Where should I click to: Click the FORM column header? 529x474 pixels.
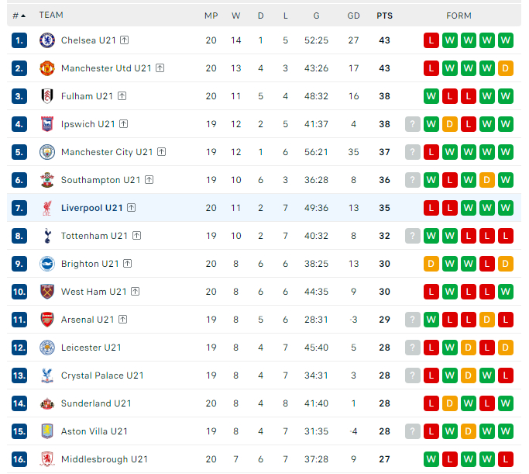pyautogui.click(x=459, y=16)
